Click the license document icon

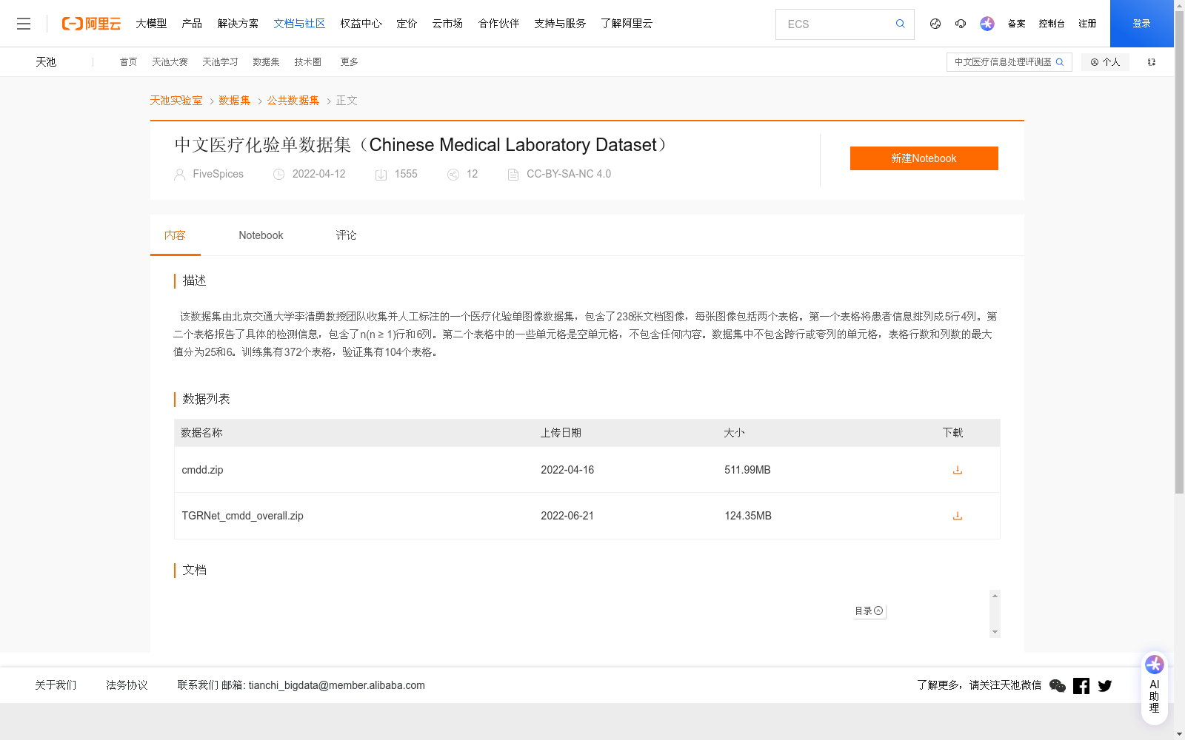tap(513, 175)
